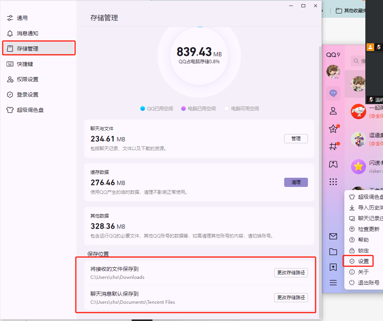
Task: Minimize the settings window
Action: click(x=291, y=6)
